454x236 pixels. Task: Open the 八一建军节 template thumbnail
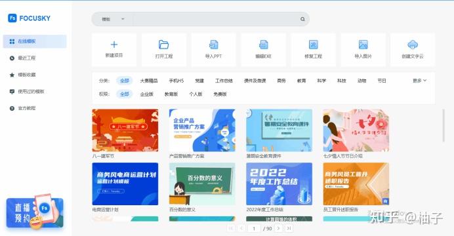coord(125,130)
